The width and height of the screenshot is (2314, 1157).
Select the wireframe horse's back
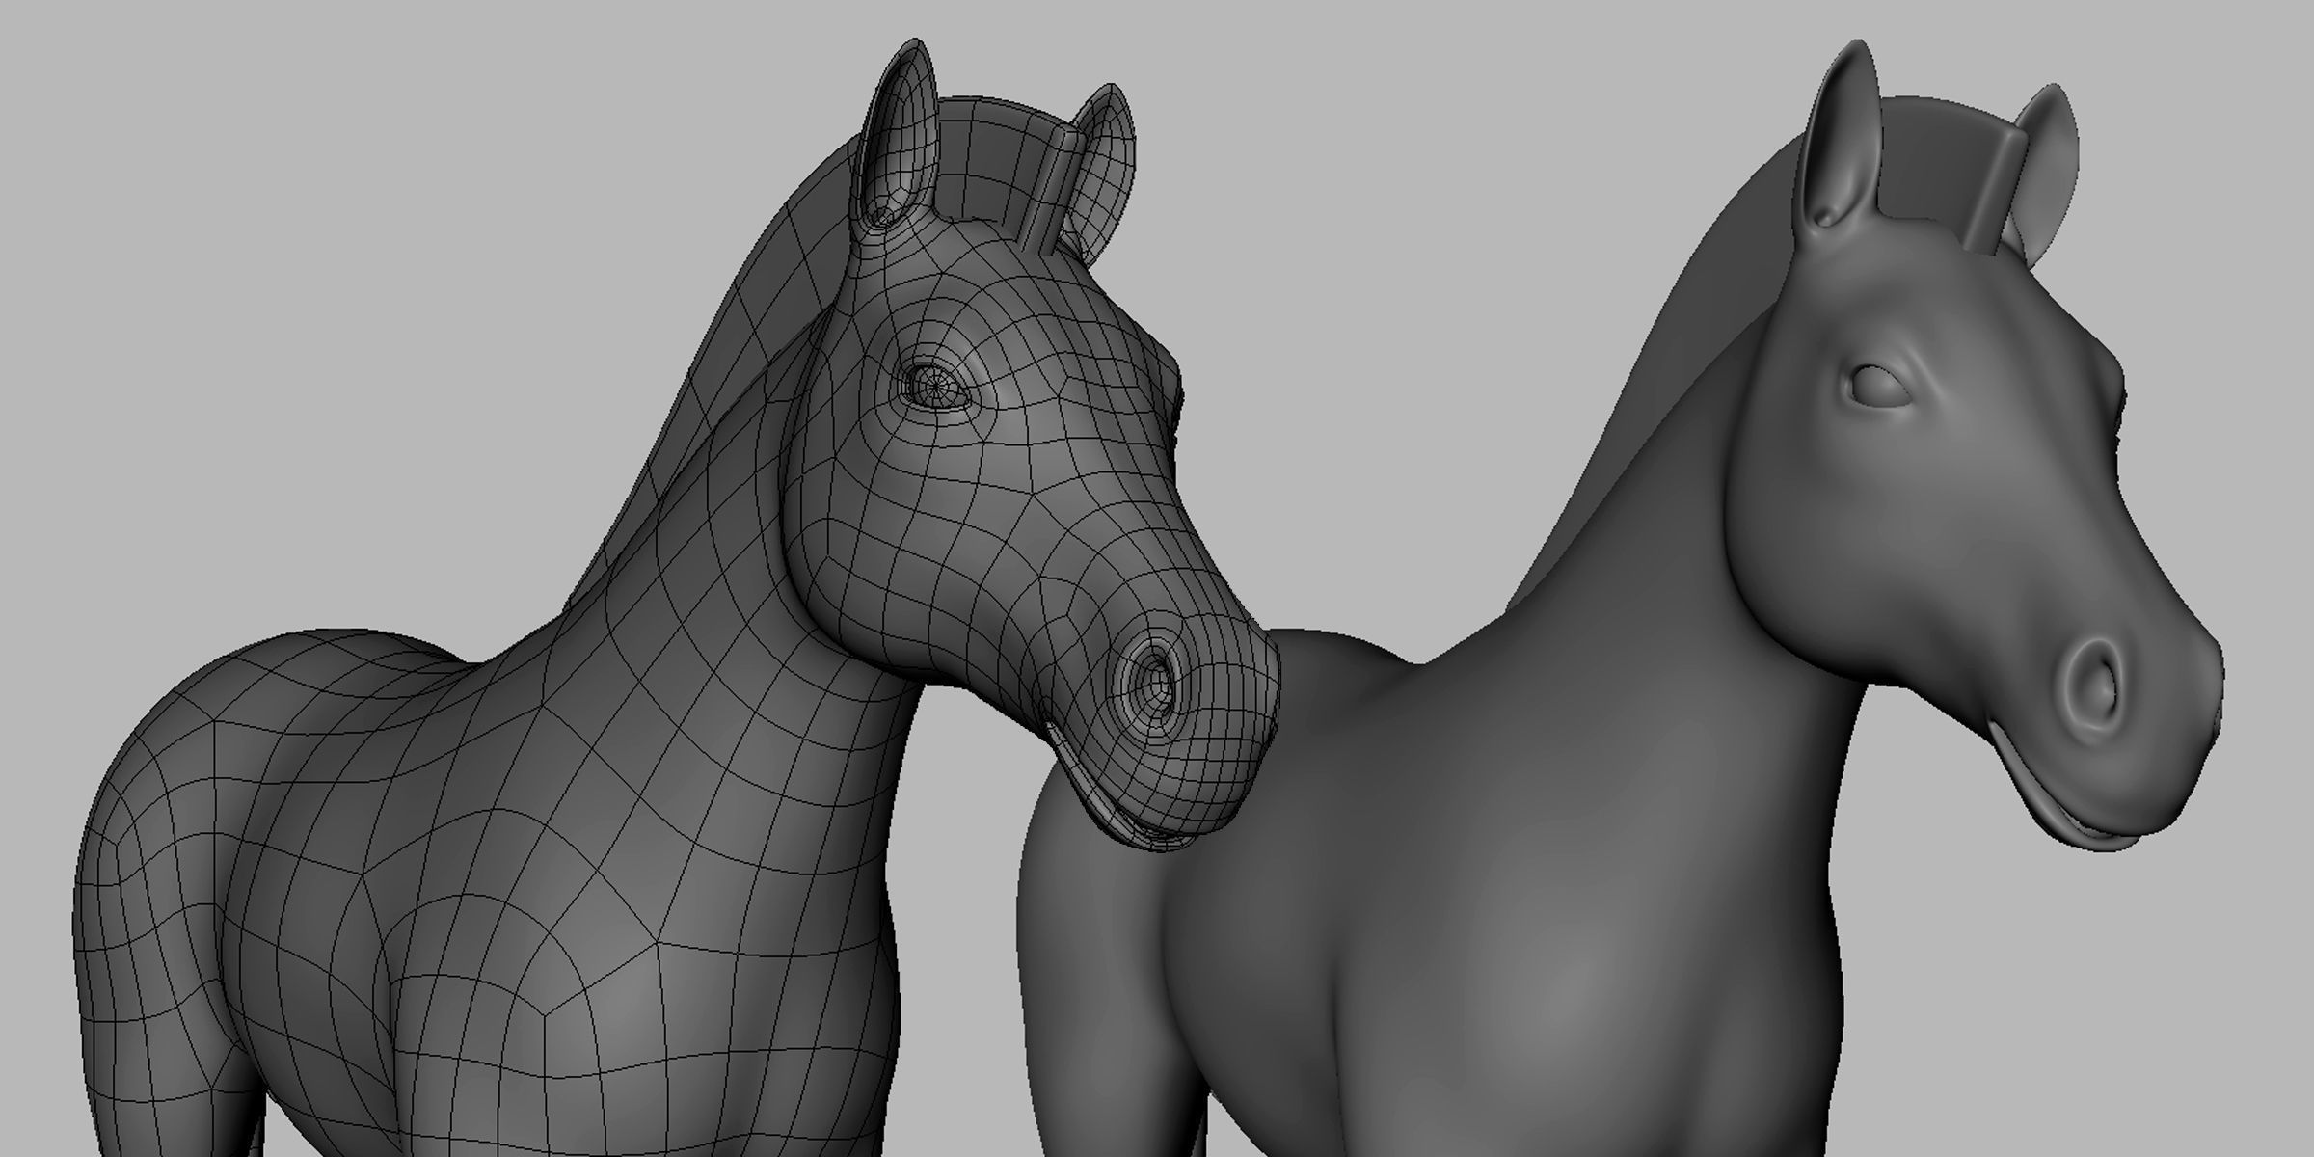pyautogui.click(x=318, y=675)
